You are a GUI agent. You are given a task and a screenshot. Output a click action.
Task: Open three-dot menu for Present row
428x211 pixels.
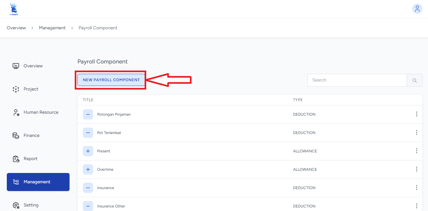coord(416,151)
